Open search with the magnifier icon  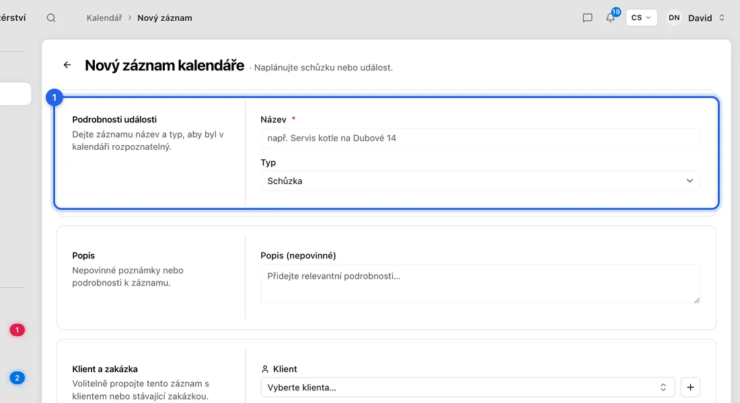(x=51, y=18)
